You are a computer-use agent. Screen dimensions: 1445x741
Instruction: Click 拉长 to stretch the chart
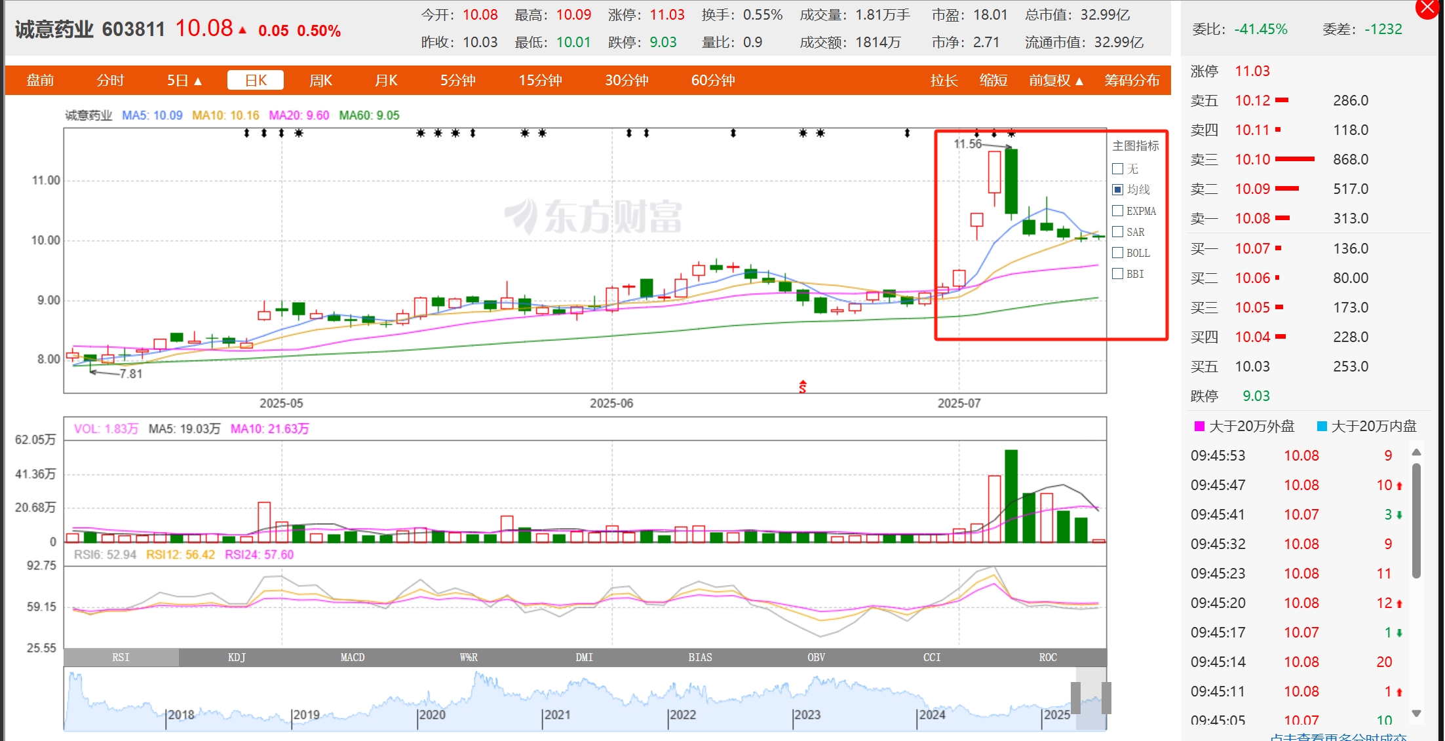click(944, 80)
